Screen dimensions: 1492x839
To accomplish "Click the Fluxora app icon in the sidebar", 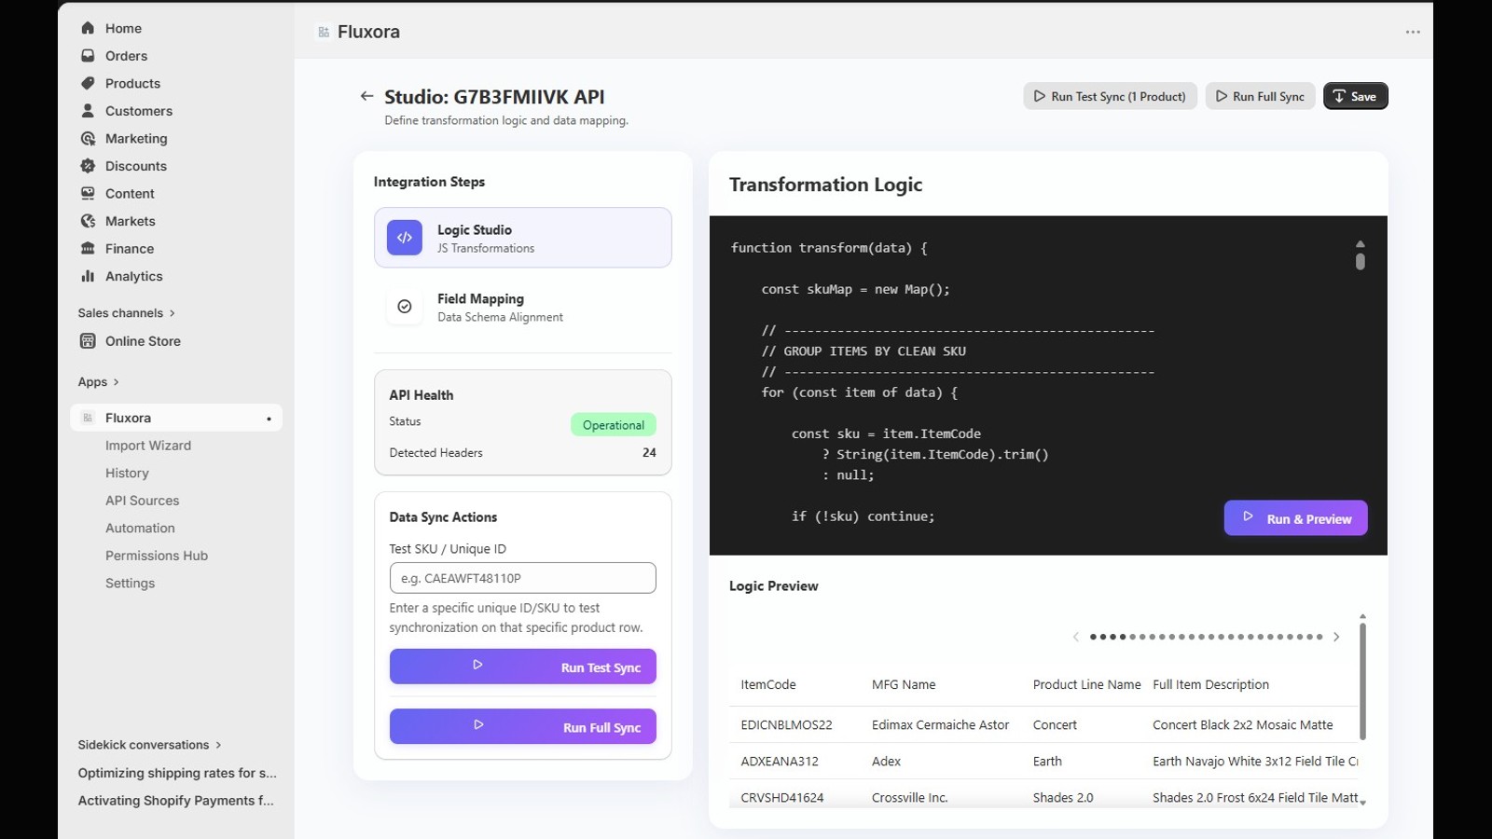I will [x=88, y=418].
